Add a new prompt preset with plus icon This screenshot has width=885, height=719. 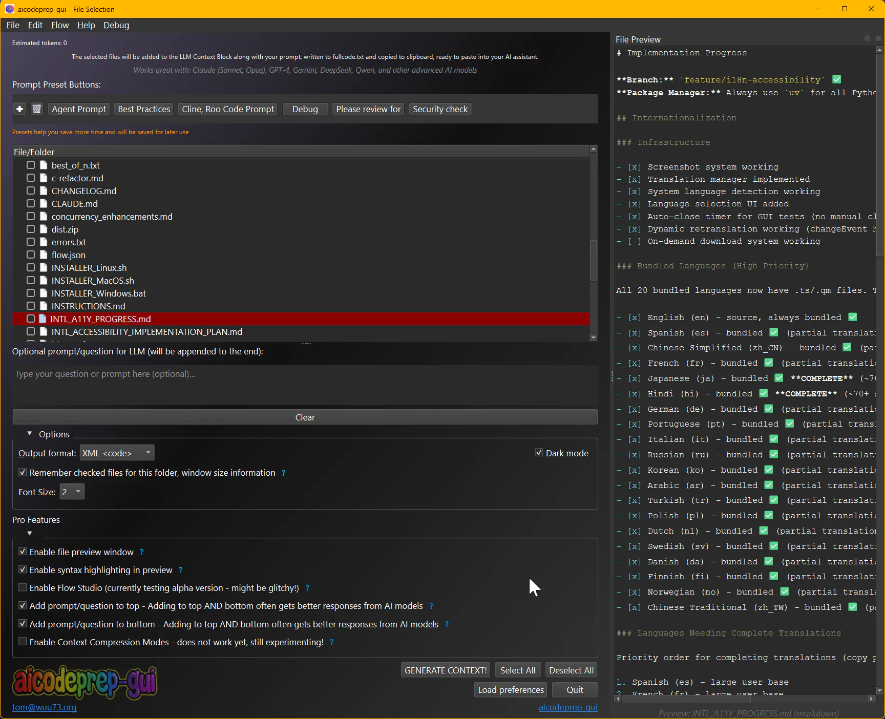coord(19,109)
